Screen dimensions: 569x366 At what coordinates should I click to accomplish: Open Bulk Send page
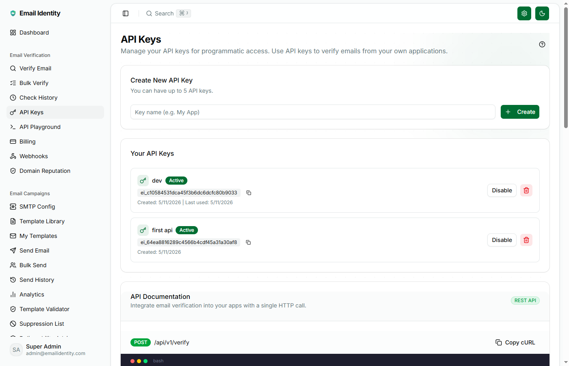pyautogui.click(x=55, y=265)
